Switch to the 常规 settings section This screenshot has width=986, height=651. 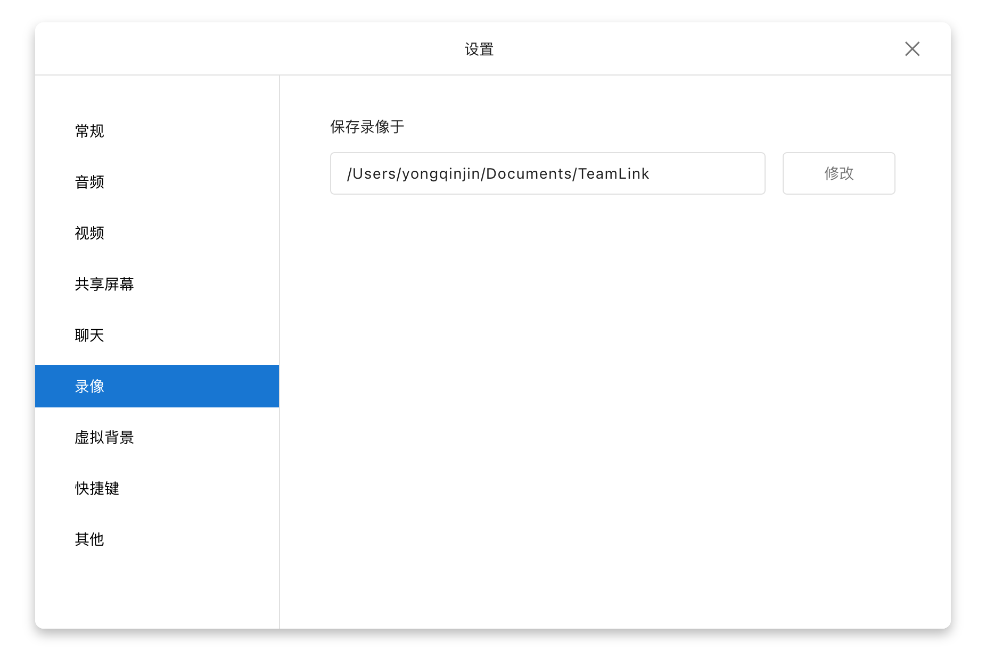89,131
